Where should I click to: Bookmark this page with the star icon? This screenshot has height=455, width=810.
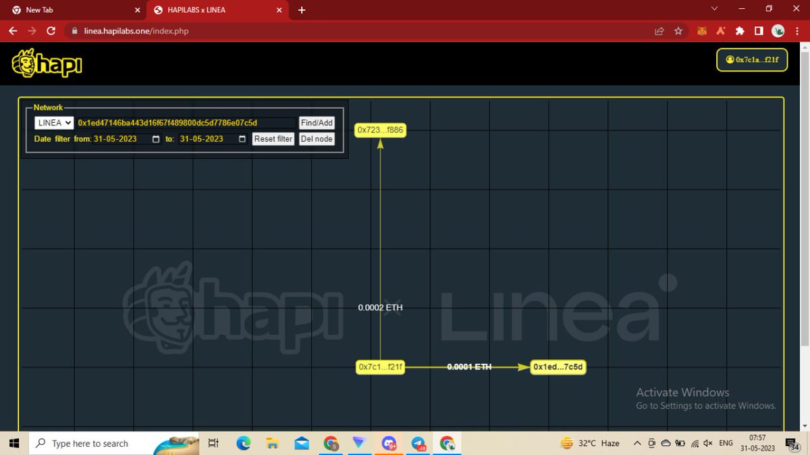click(x=678, y=31)
